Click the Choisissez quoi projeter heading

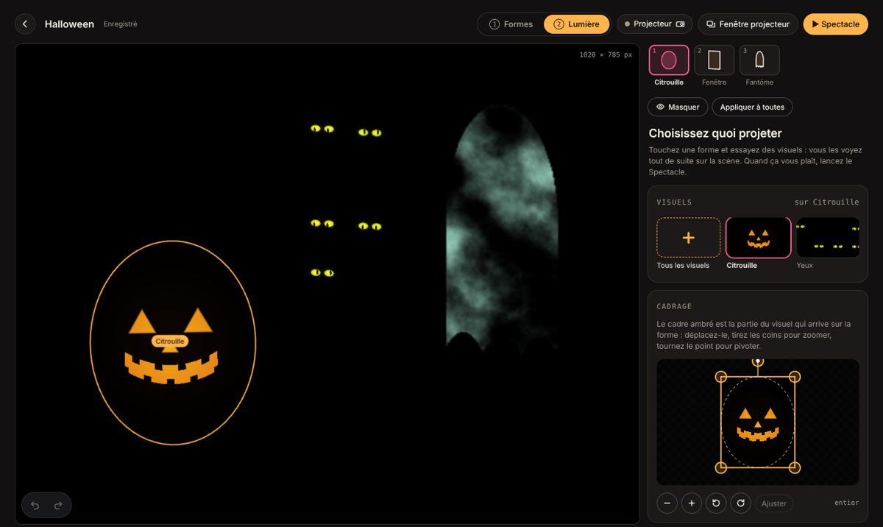pyautogui.click(x=715, y=133)
